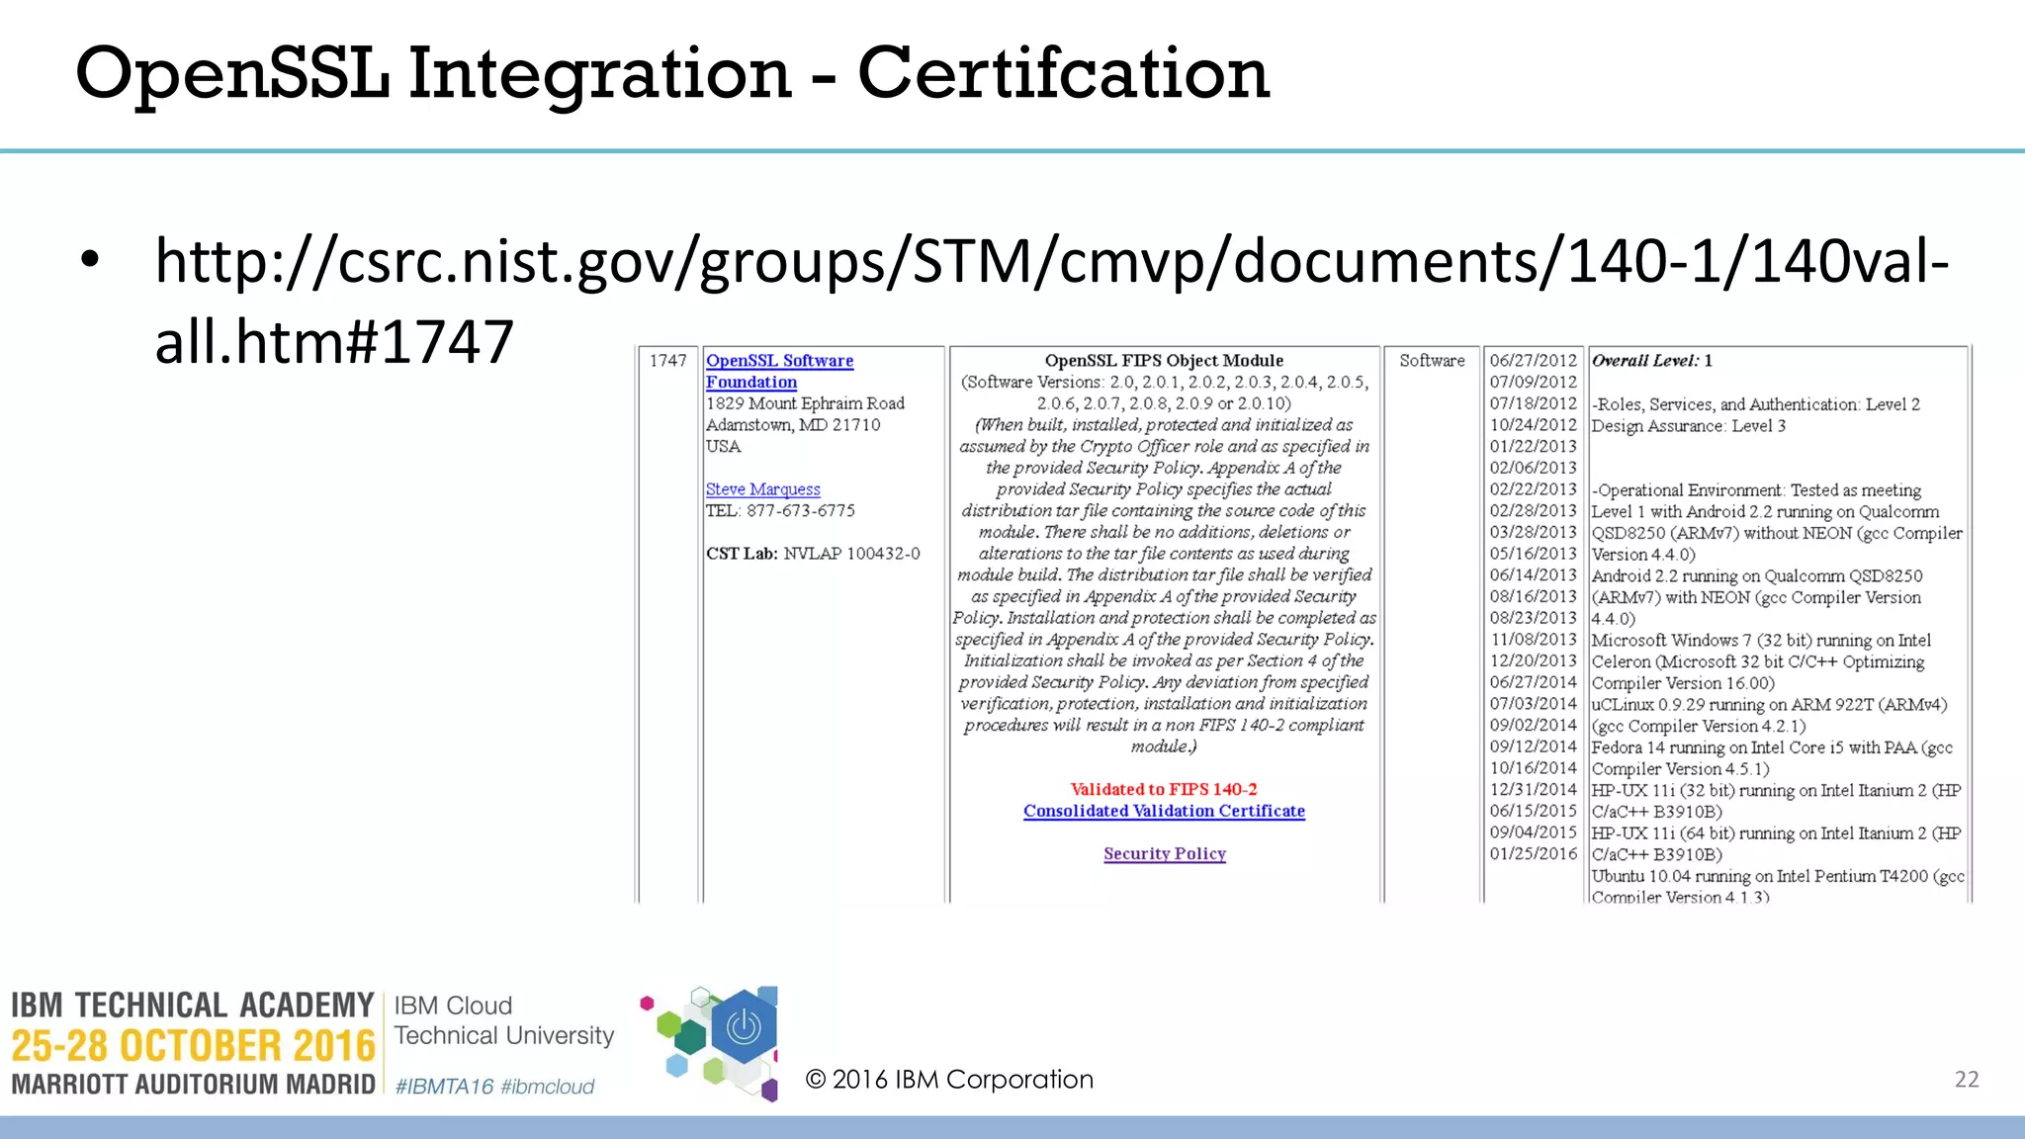This screenshot has width=2025, height=1139.
Task: Click the csrc.nist.gov URL text
Action: tap(1052, 302)
